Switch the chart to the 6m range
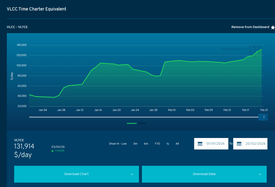 click(146, 144)
